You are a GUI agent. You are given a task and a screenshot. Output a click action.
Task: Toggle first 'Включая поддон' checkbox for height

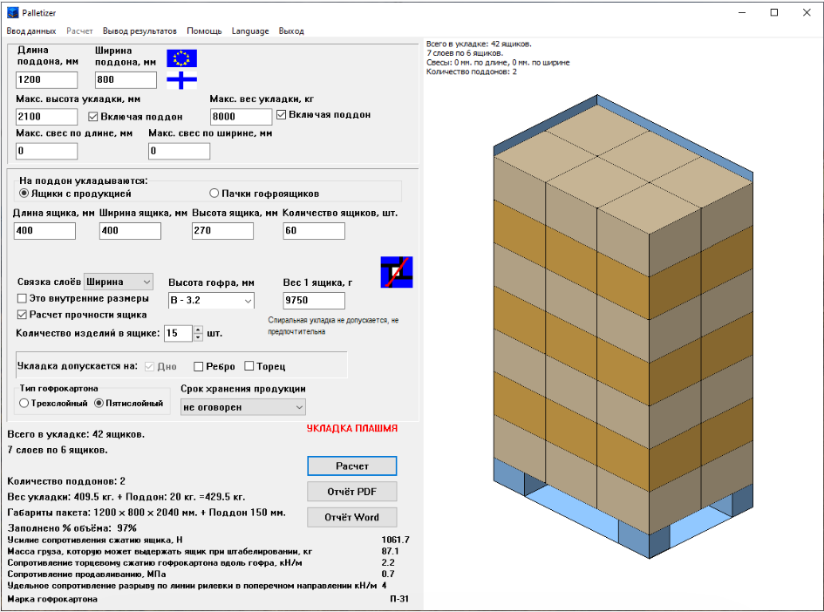pos(93,117)
